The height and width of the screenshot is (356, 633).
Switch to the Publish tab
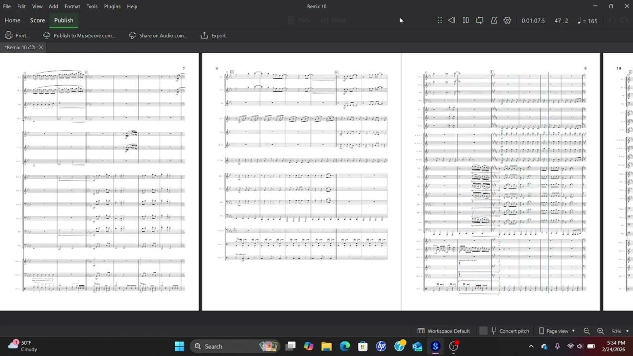click(64, 20)
